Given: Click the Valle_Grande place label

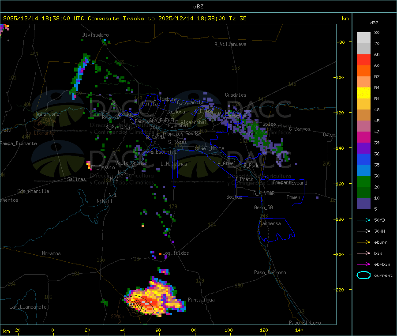Looking at the screenshot, I should (131, 163).
